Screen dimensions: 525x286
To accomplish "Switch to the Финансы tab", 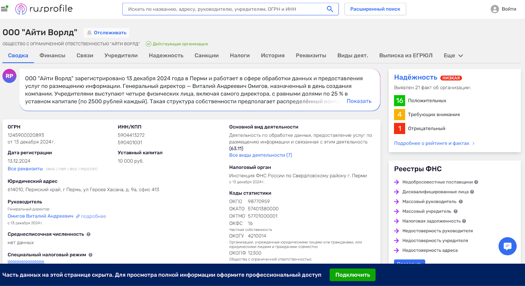I will (52, 56).
